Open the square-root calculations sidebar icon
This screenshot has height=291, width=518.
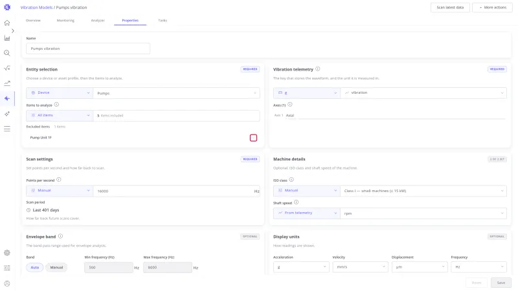[x=7, y=69]
